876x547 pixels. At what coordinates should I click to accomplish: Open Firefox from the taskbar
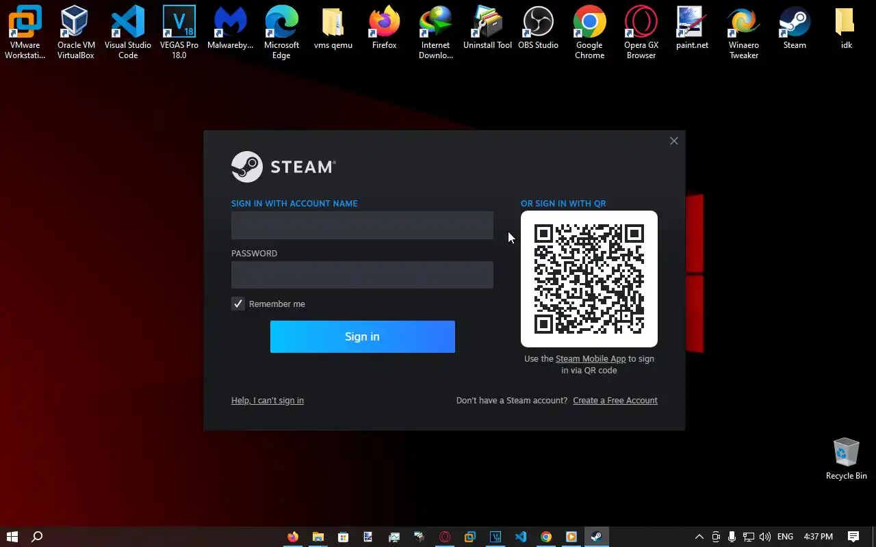click(293, 537)
